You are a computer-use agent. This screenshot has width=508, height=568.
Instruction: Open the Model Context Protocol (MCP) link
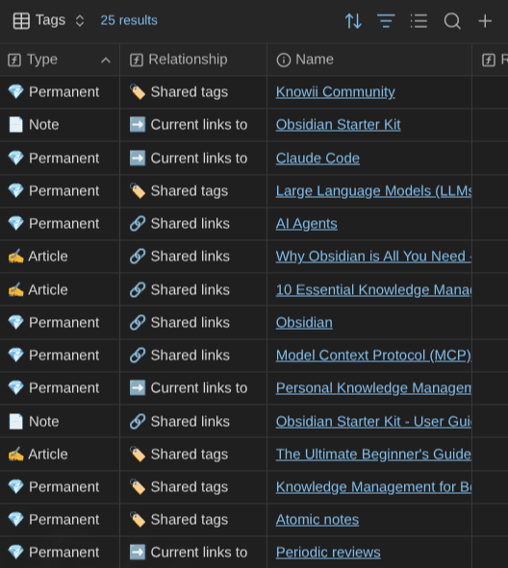[x=373, y=355]
